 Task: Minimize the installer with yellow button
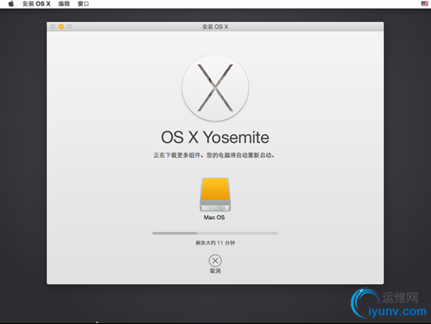pos(61,26)
